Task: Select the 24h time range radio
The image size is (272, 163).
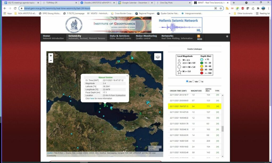Action: [x=187, y=81]
